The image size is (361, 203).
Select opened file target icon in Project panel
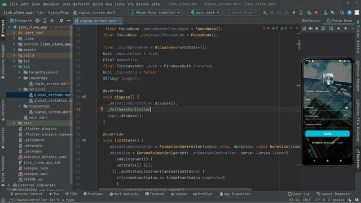coord(37,21)
